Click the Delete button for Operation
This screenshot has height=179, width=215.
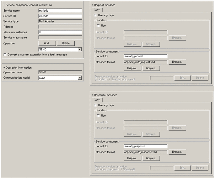pos(66,43)
